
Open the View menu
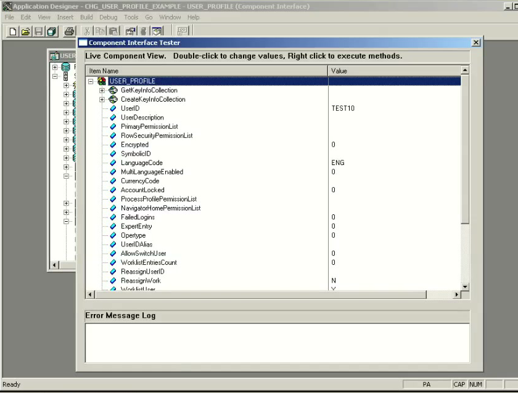click(x=44, y=17)
